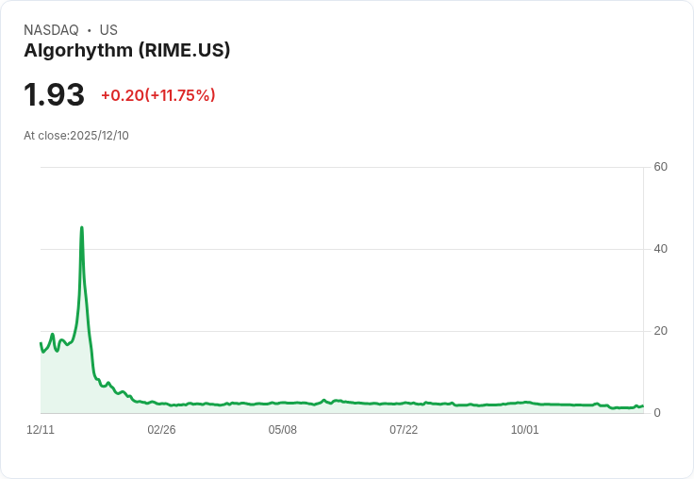Click the 40 y-axis value label
This screenshot has height=479, width=694.
tap(660, 249)
